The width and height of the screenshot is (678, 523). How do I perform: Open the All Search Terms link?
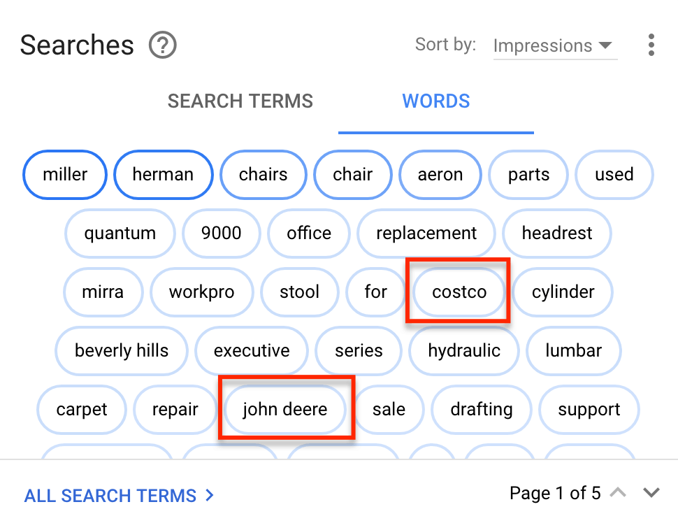click(x=119, y=496)
